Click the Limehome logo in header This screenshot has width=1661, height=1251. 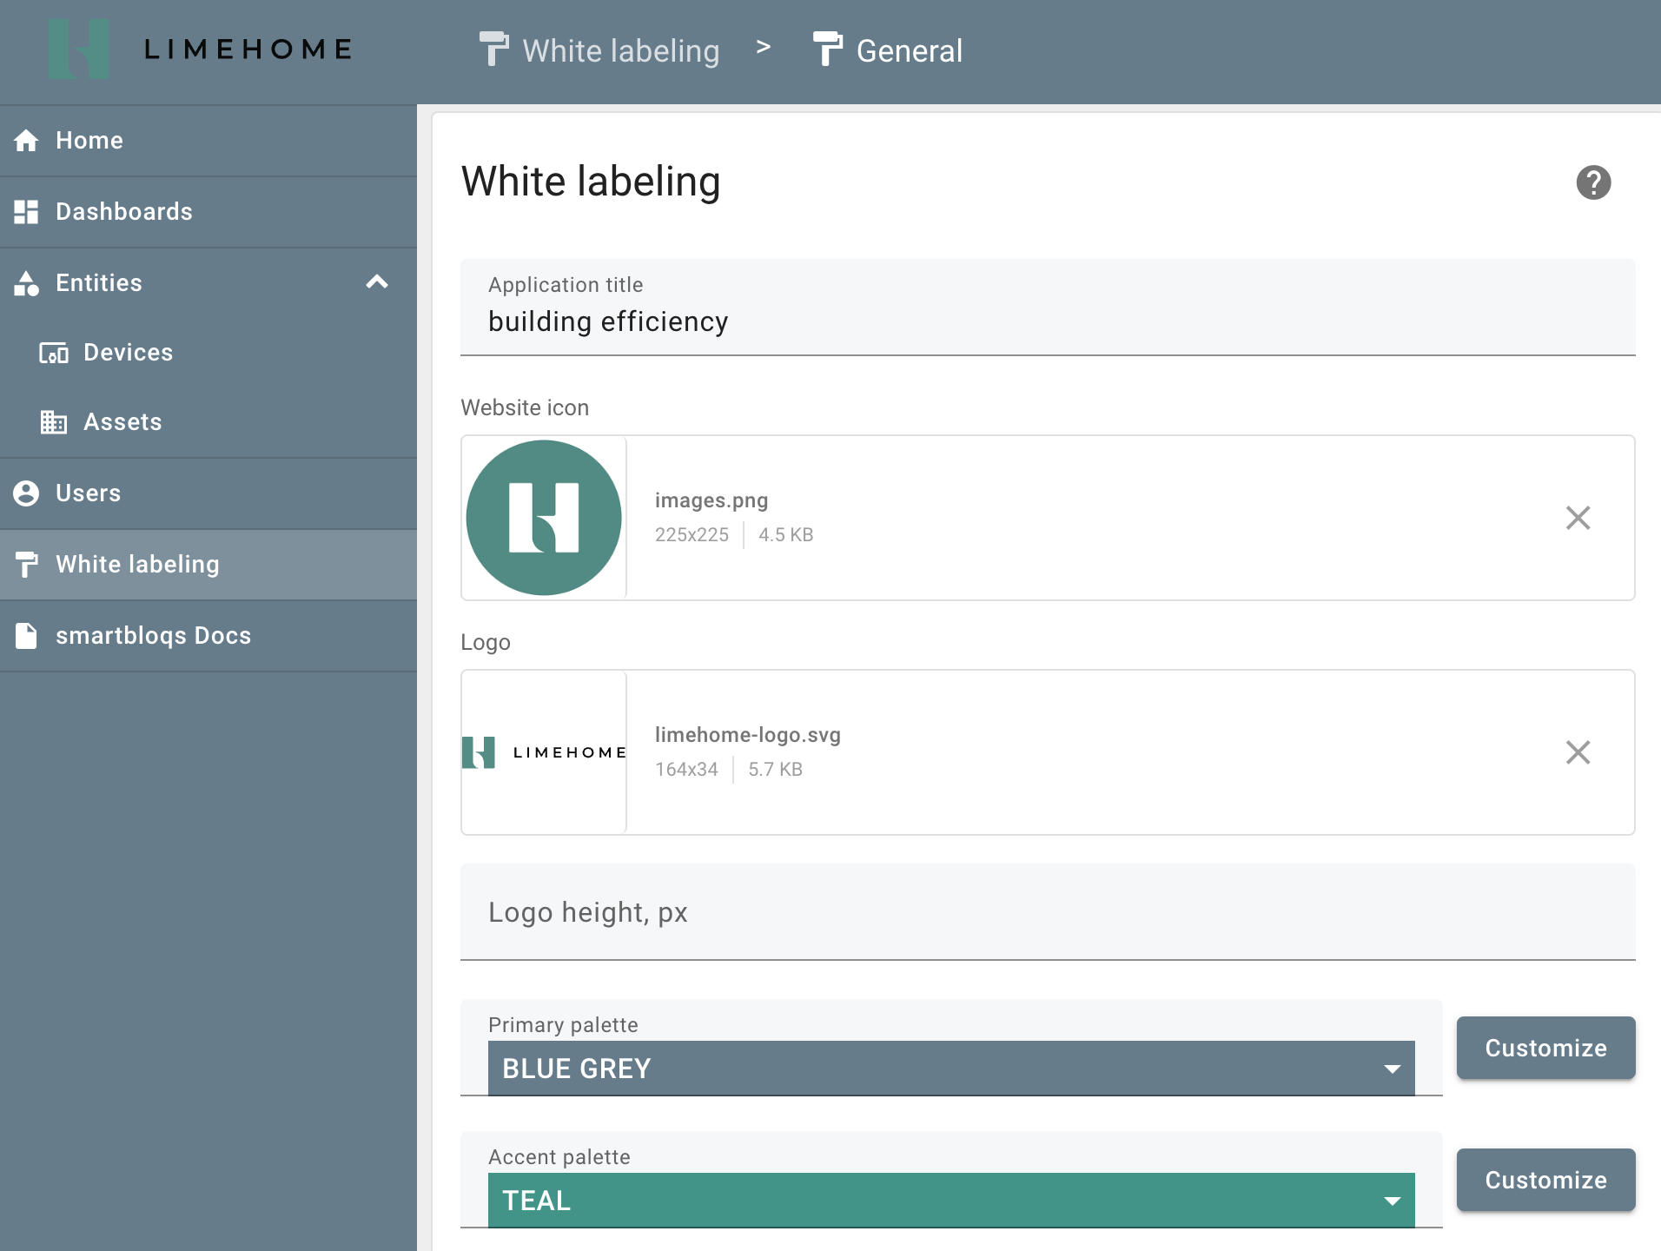pos(202,50)
